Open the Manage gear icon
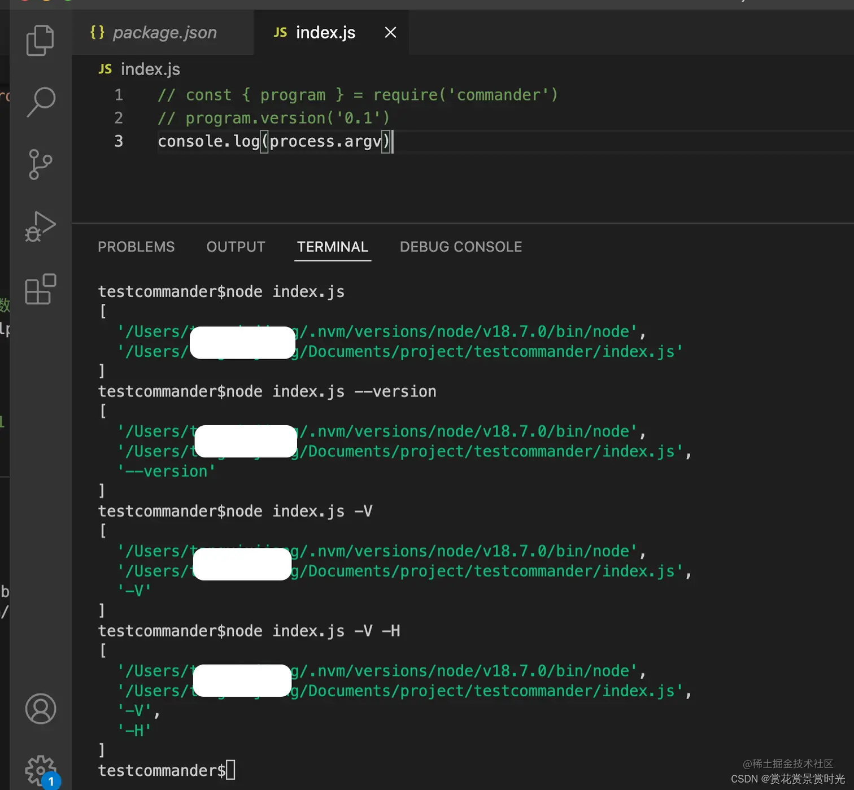Screen dimensions: 854x790 (x=41, y=770)
